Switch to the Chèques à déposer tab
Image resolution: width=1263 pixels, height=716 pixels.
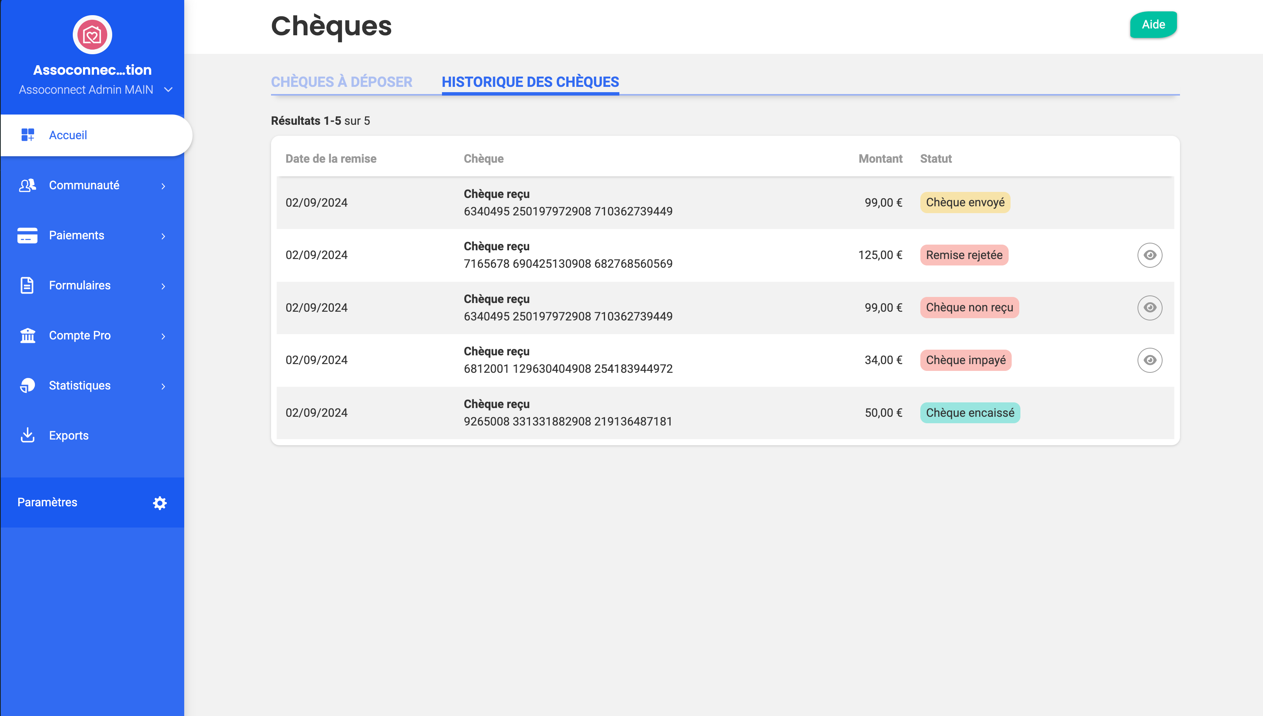342,82
